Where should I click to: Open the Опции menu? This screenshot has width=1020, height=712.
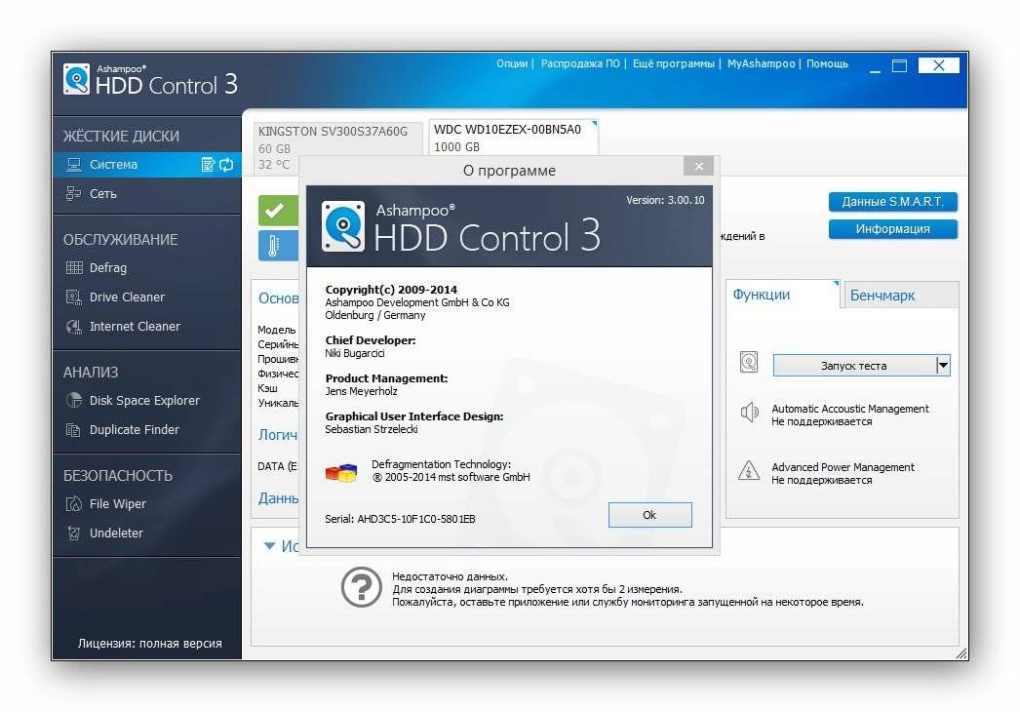point(512,63)
